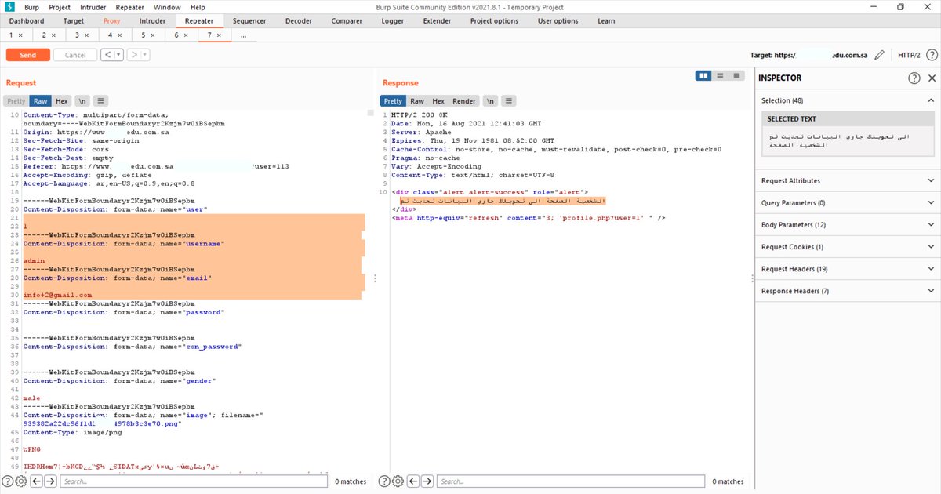This screenshot has height=494, width=941.
Task: Switch to the Logger tab
Action: 393,21
